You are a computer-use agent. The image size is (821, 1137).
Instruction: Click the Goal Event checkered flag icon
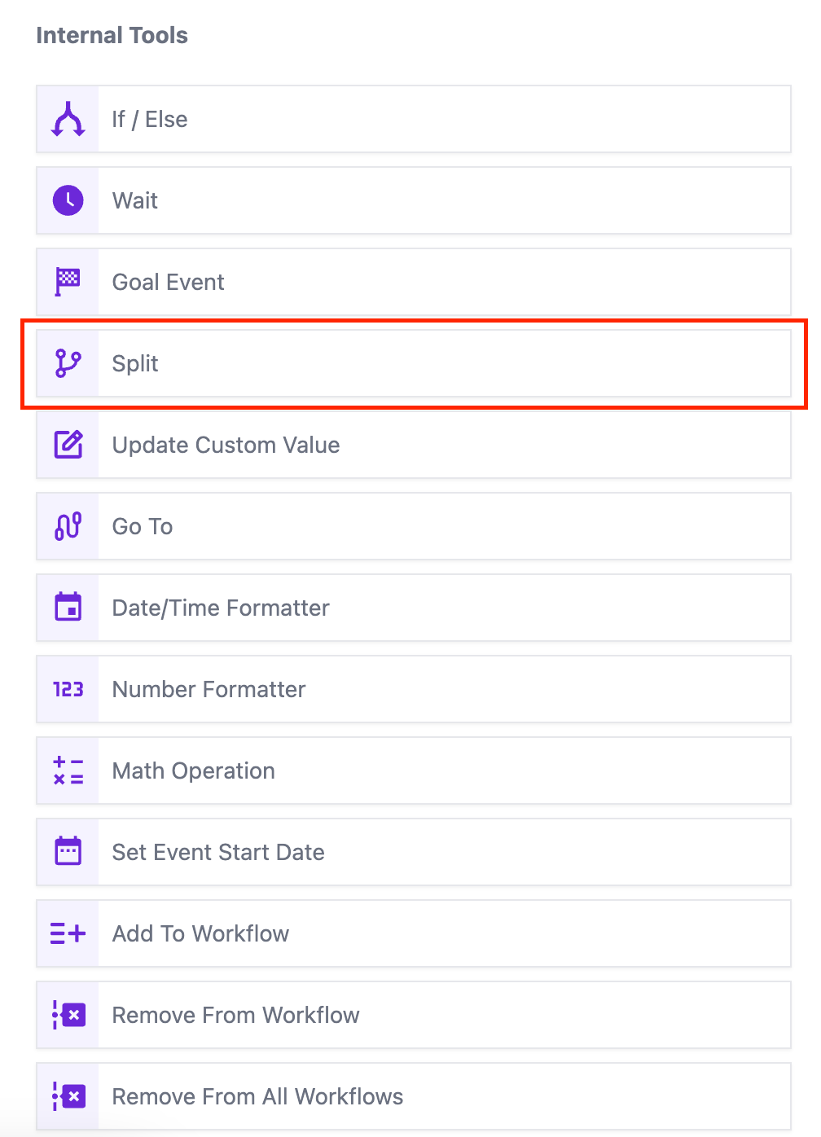click(68, 282)
